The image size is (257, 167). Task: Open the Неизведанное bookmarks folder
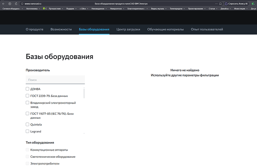pyautogui.click(x=99, y=9)
